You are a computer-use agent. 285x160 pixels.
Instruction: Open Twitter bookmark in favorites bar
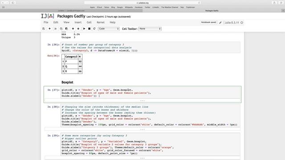147,7
